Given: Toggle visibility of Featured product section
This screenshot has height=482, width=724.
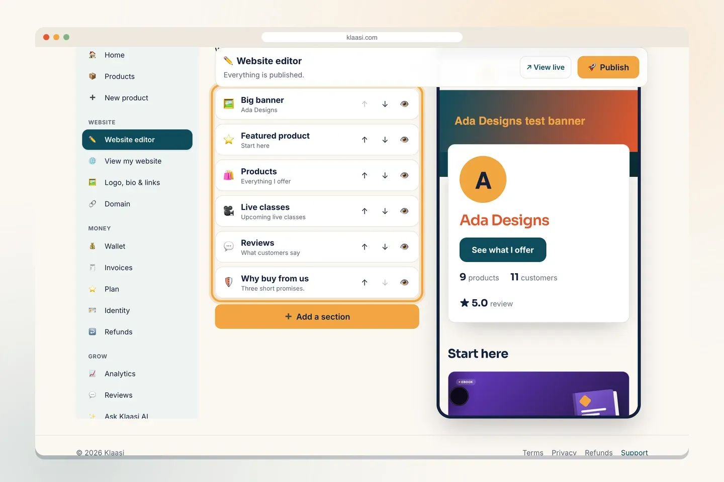Looking at the screenshot, I should pyautogui.click(x=404, y=140).
